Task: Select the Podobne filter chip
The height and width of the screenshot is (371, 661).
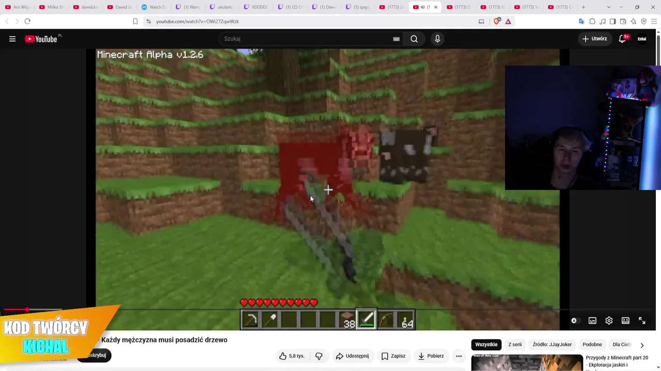Action: [592, 345]
